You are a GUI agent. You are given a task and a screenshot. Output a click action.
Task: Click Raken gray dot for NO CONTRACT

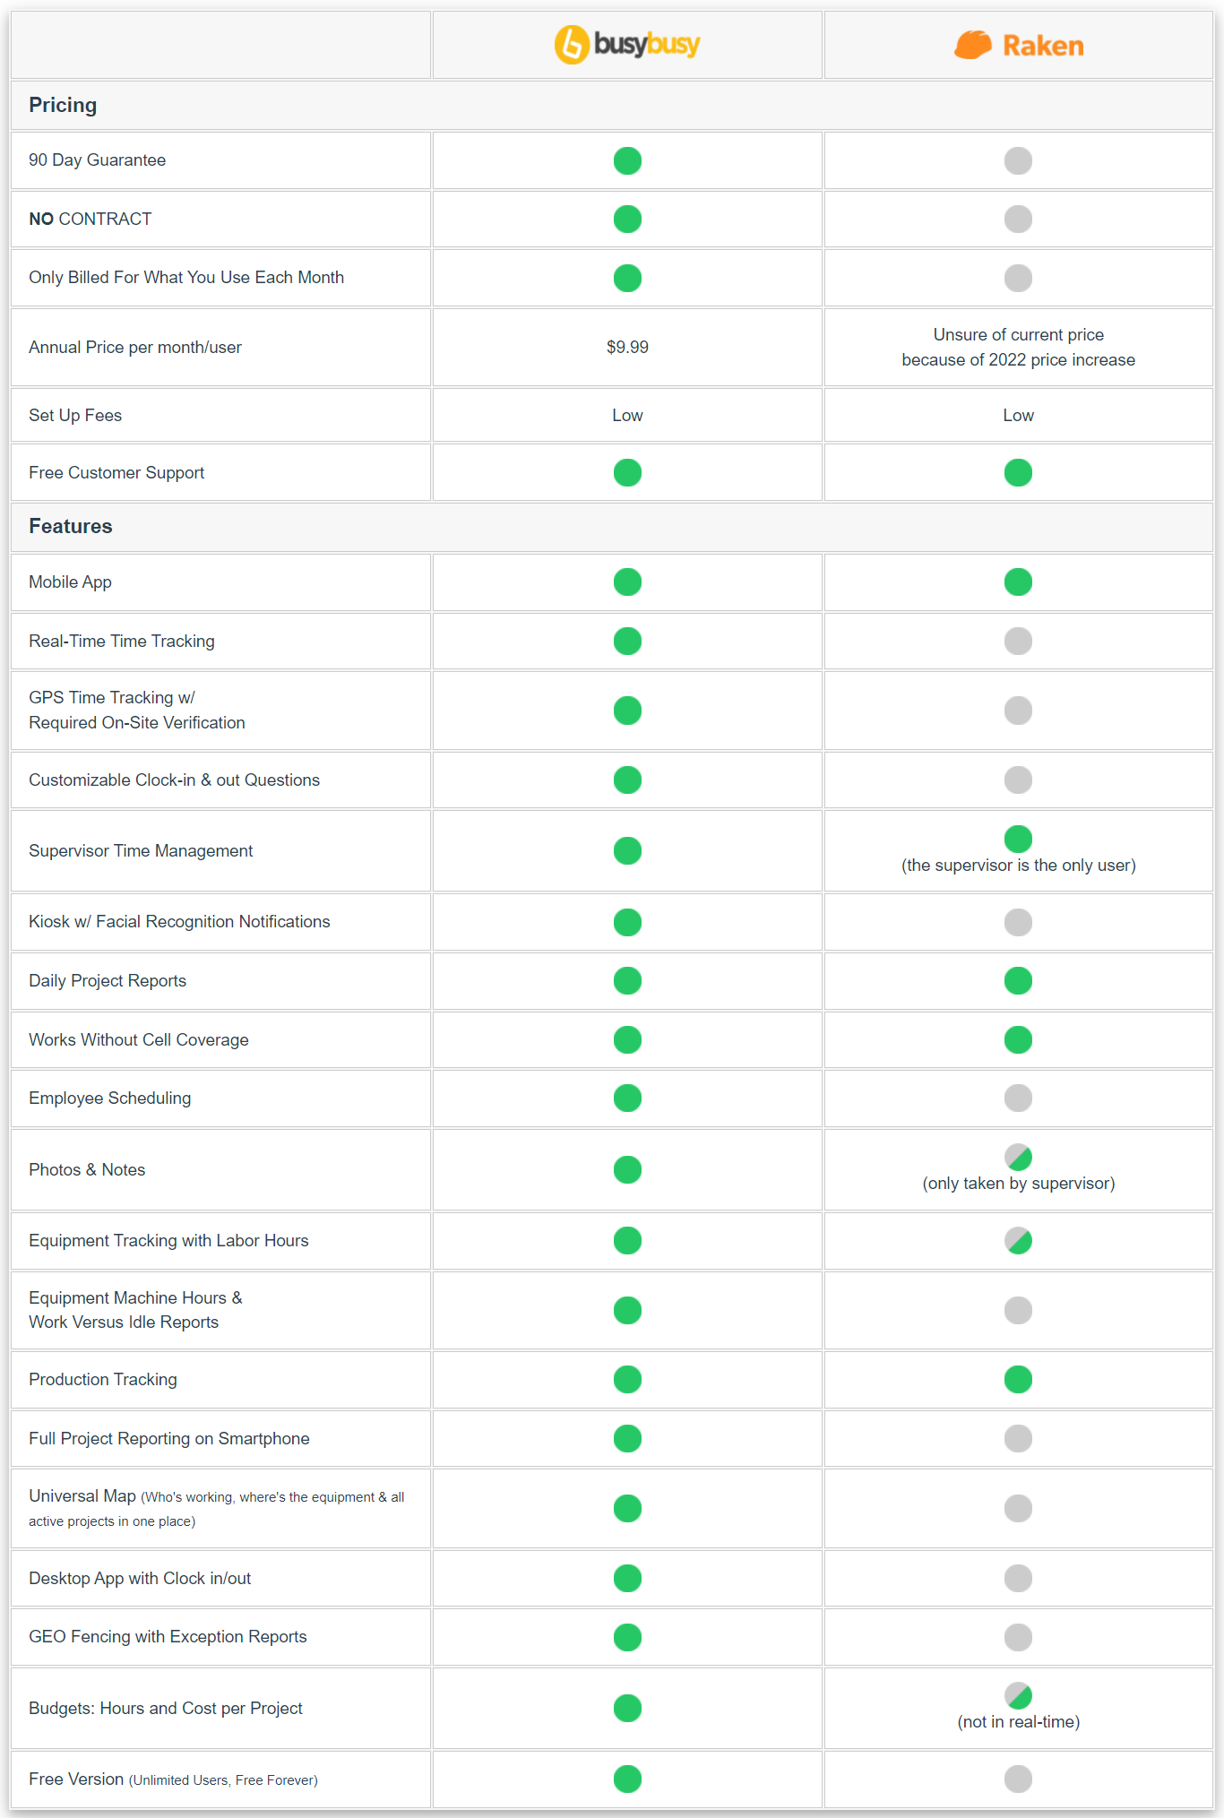pyautogui.click(x=1018, y=219)
